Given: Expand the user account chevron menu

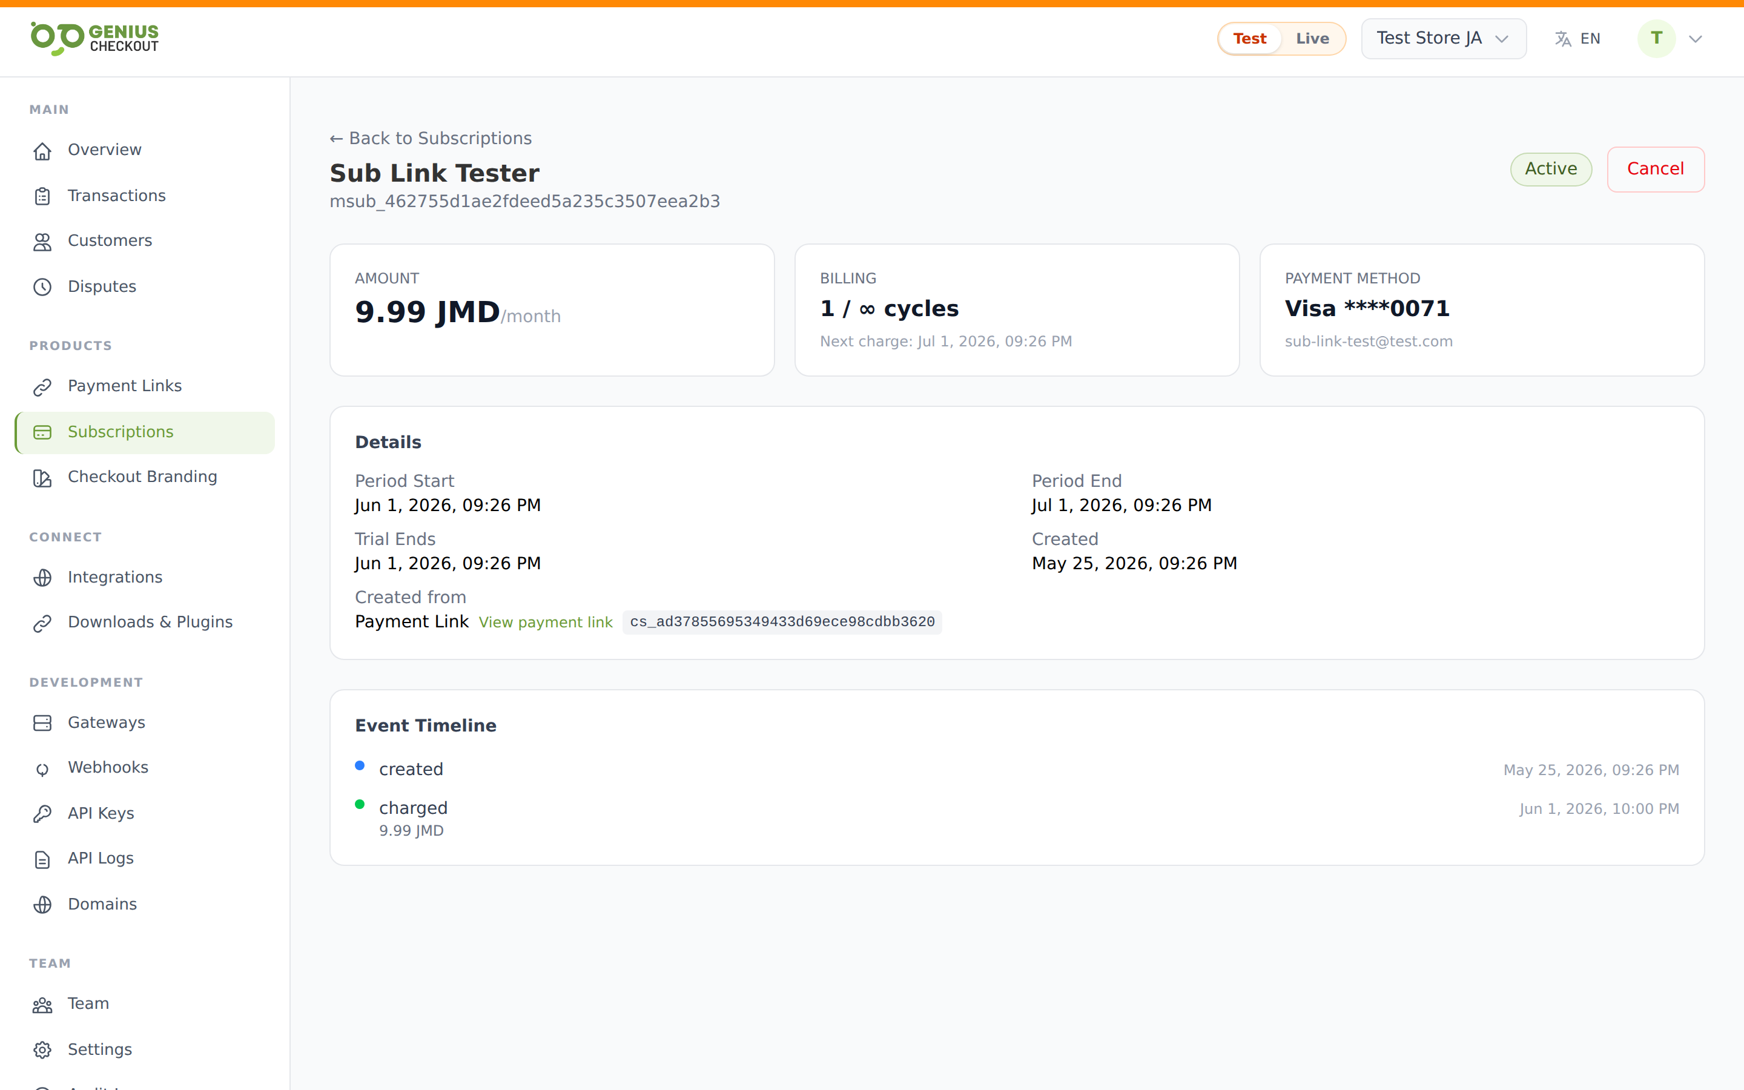Looking at the screenshot, I should tap(1695, 39).
